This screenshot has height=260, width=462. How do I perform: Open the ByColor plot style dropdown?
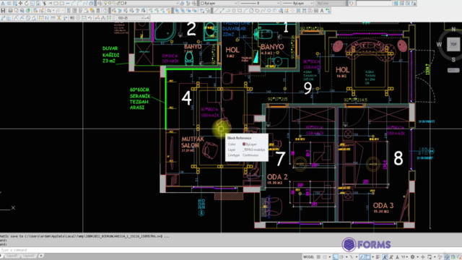(x=331, y=3)
